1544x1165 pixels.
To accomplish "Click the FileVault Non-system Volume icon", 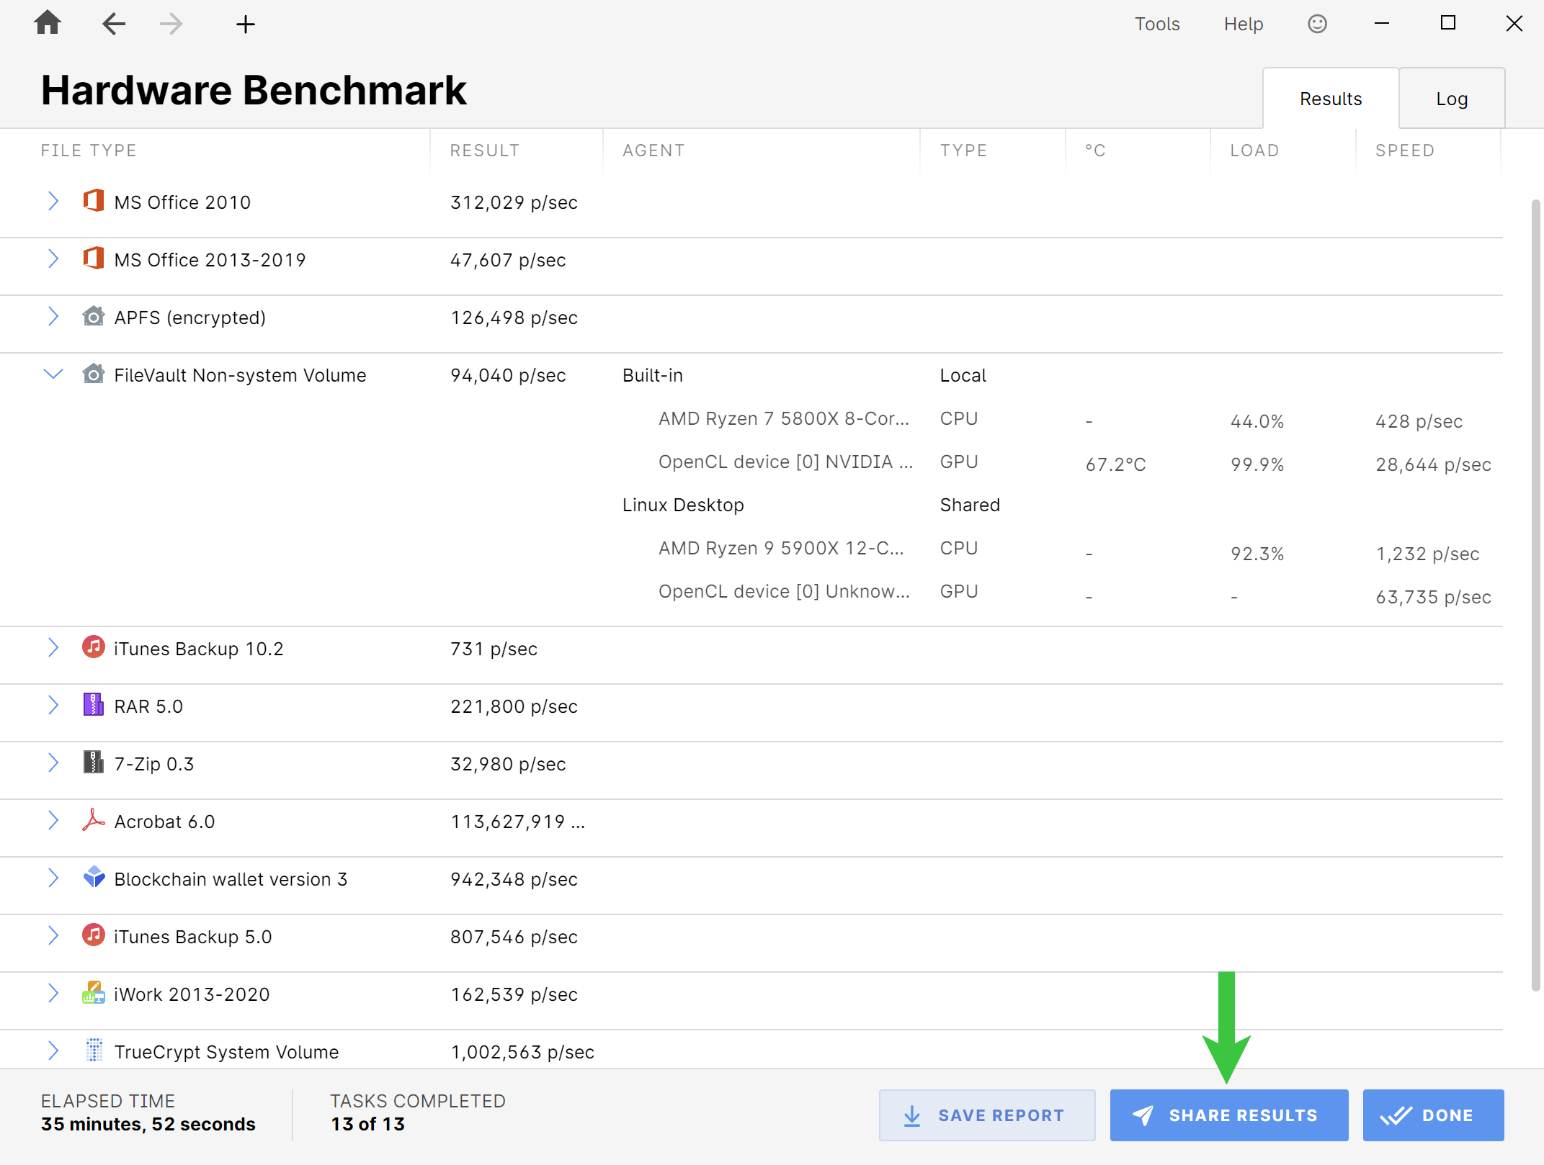I will [x=94, y=374].
